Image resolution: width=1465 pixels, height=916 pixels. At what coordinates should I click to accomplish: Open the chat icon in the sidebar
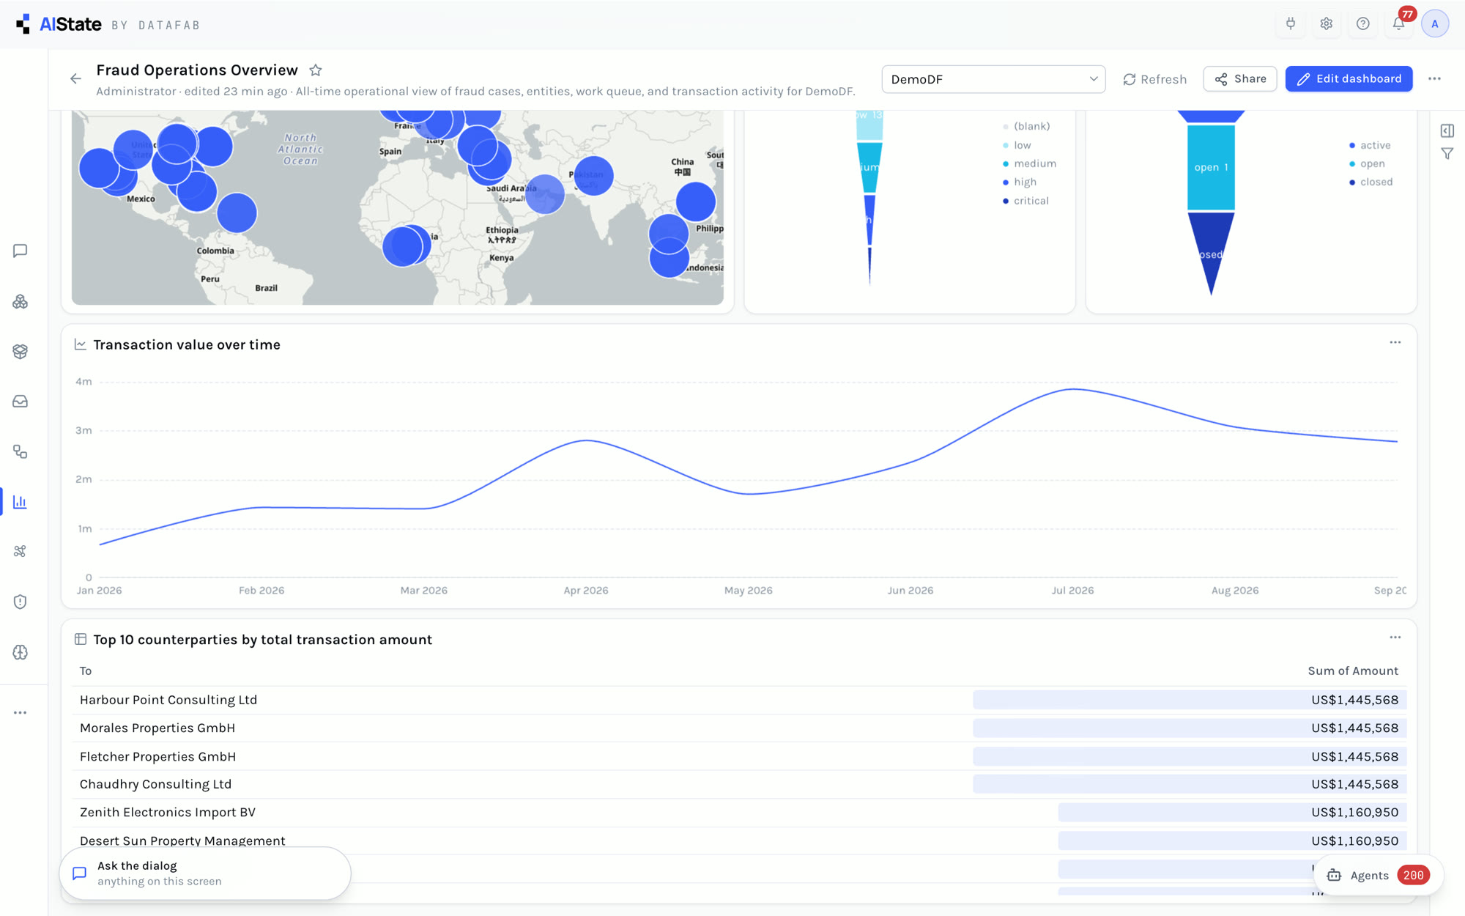click(x=21, y=251)
